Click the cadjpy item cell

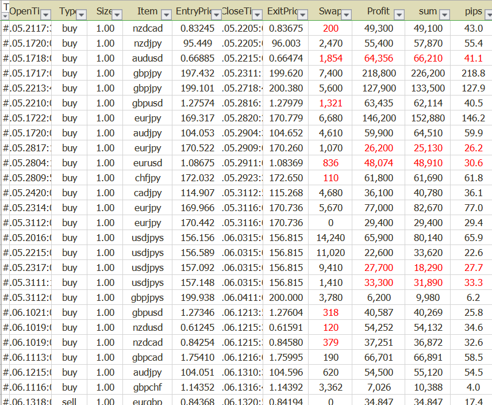[148, 193]
